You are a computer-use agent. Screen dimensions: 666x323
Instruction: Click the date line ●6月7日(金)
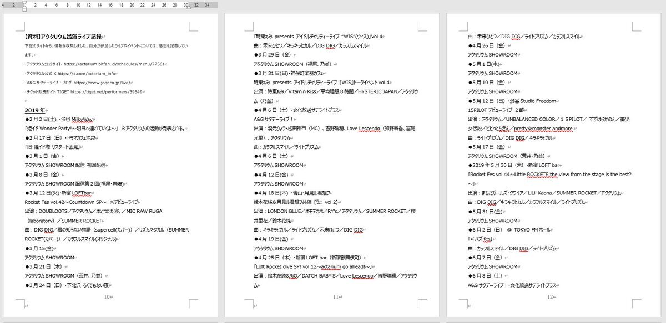point(485,257)
